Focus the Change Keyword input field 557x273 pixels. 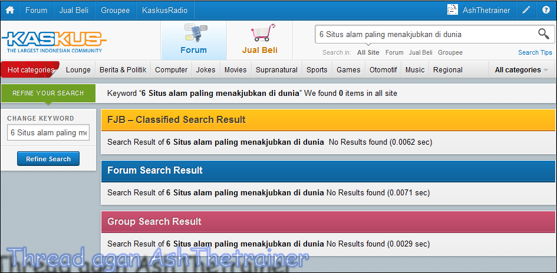[48, 132]
